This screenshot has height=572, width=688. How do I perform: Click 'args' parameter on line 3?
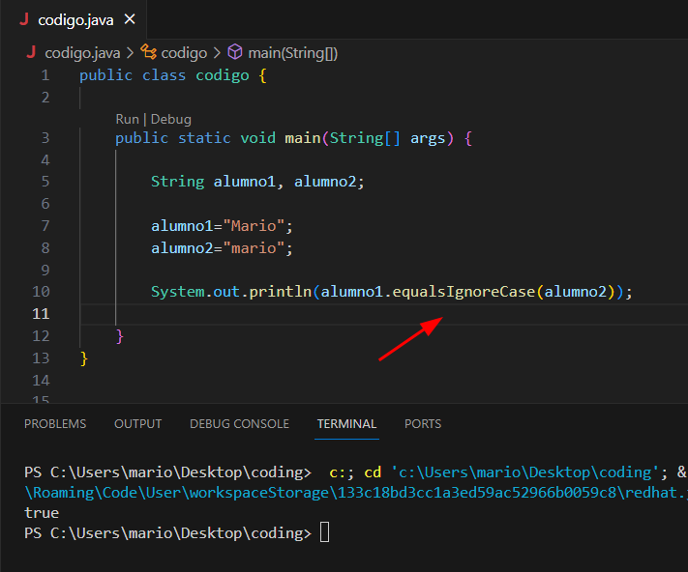428,138
